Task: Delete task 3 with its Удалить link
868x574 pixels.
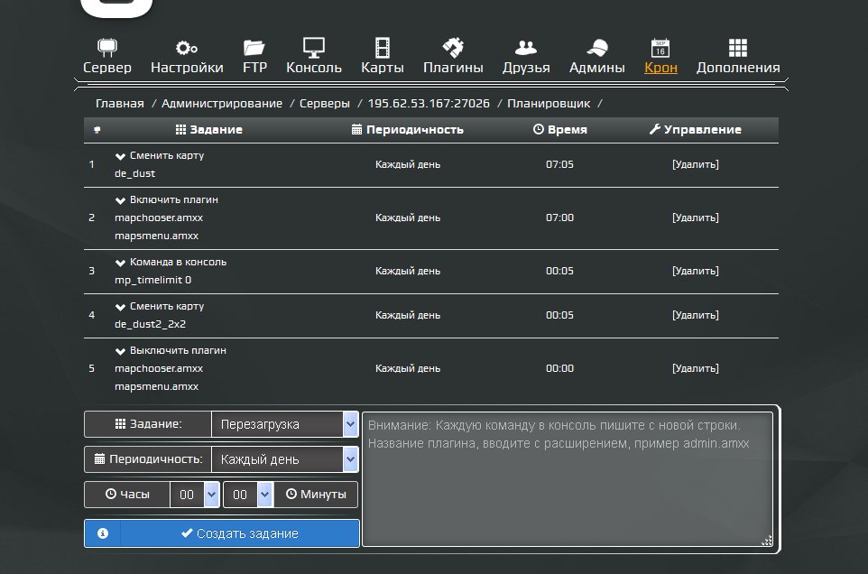Action: pos(696,271)
